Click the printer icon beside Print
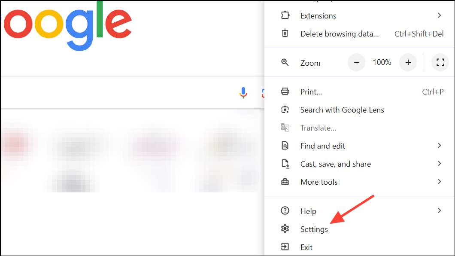The image size is (455, 256). pyautogui.click(x=285, y=91)
